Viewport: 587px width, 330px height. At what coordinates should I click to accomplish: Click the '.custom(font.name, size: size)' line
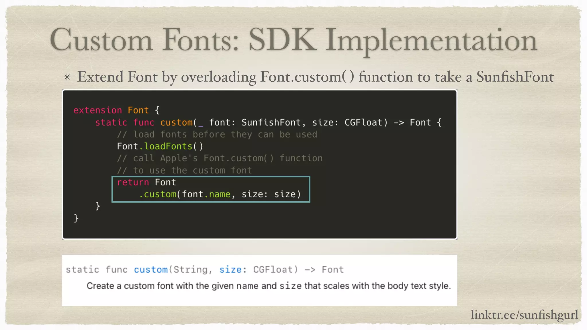point(220,195)
